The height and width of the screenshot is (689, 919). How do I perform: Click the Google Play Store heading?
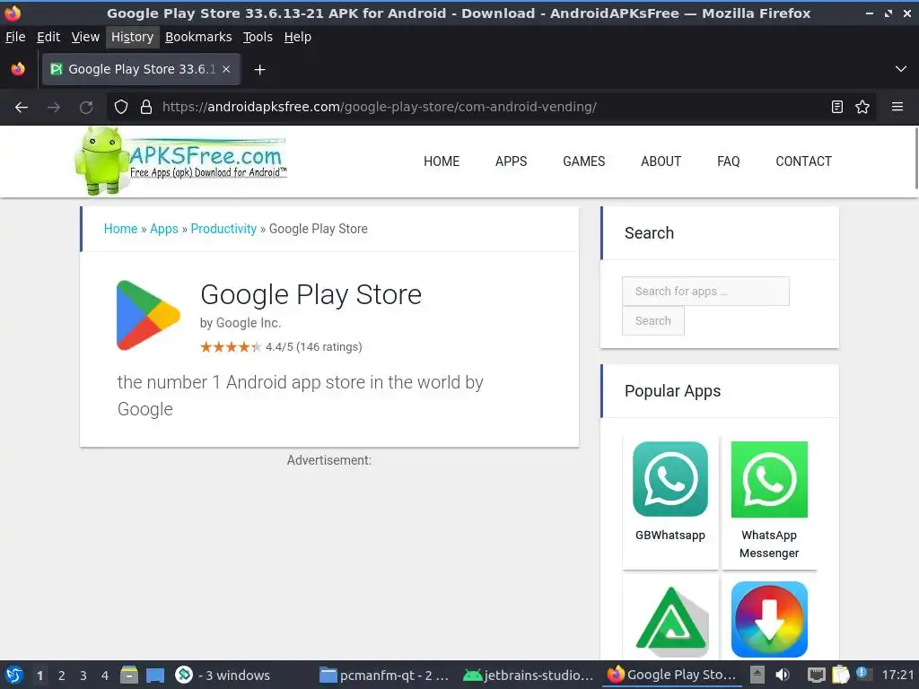pos(311,294)
